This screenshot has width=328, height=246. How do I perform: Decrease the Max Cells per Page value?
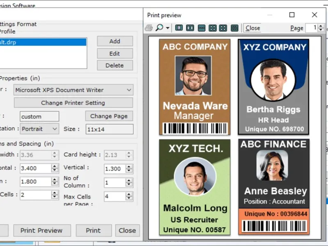(x=129, y=199)
